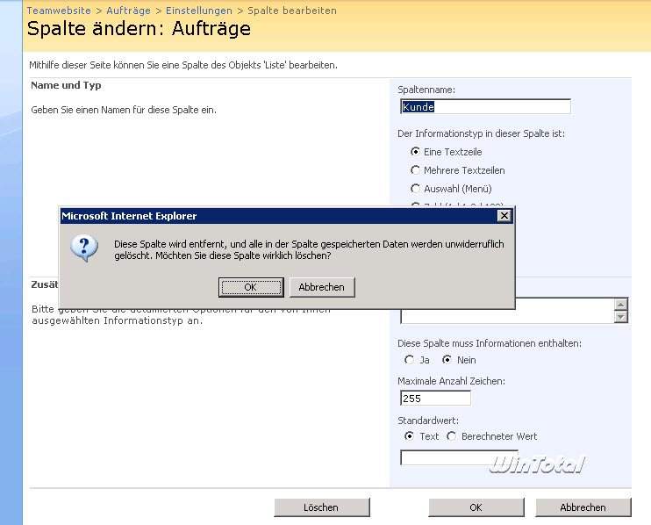651x525 pixels.
Task: Click the Standardwert input box
Action: click(446, 457)
